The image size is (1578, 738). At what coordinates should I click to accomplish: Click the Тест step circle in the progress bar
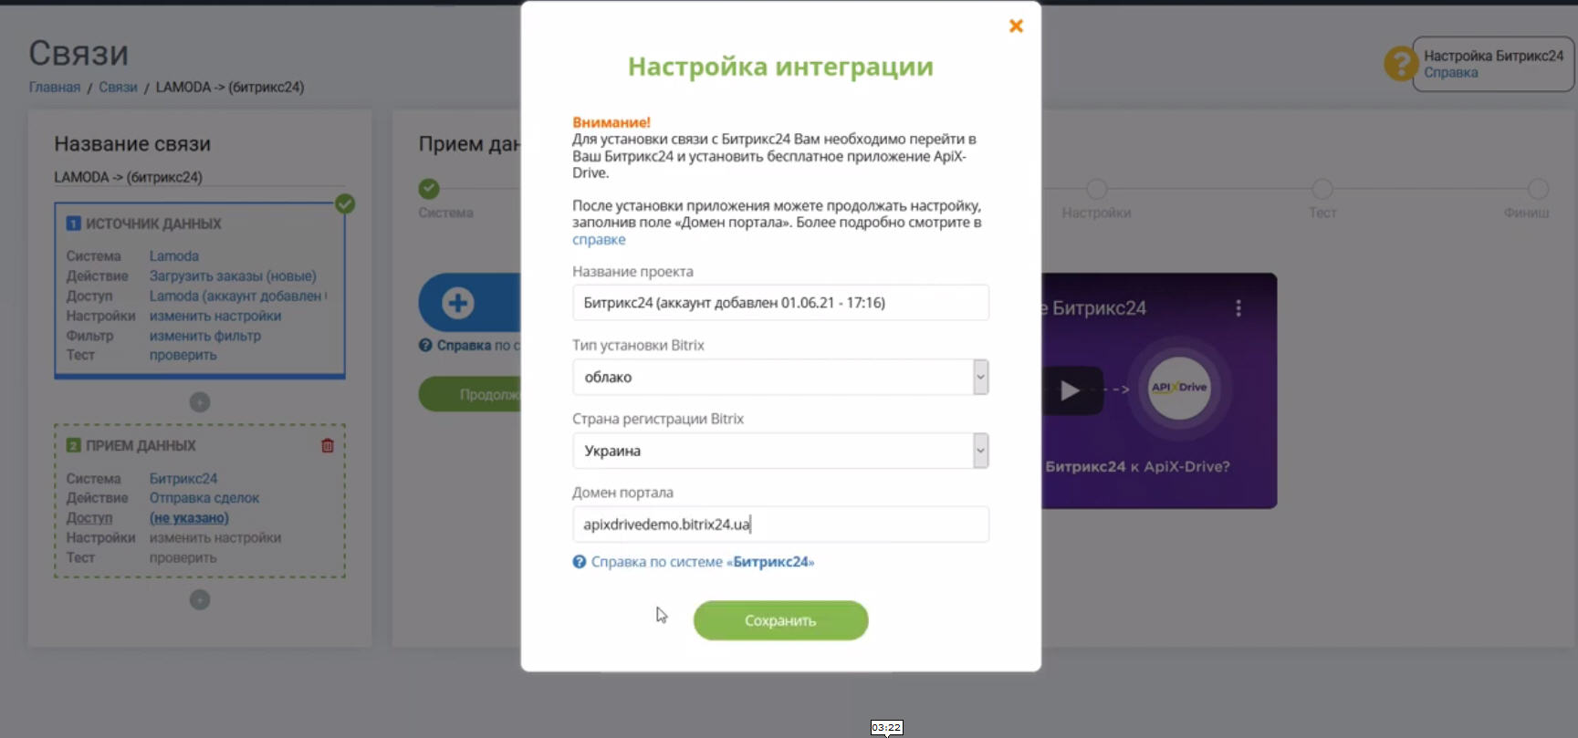pyautogui.click(x=1322, y=189)
